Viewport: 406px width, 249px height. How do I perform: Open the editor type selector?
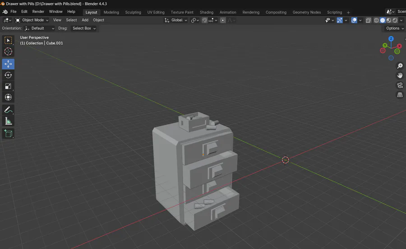pos(7,20)
